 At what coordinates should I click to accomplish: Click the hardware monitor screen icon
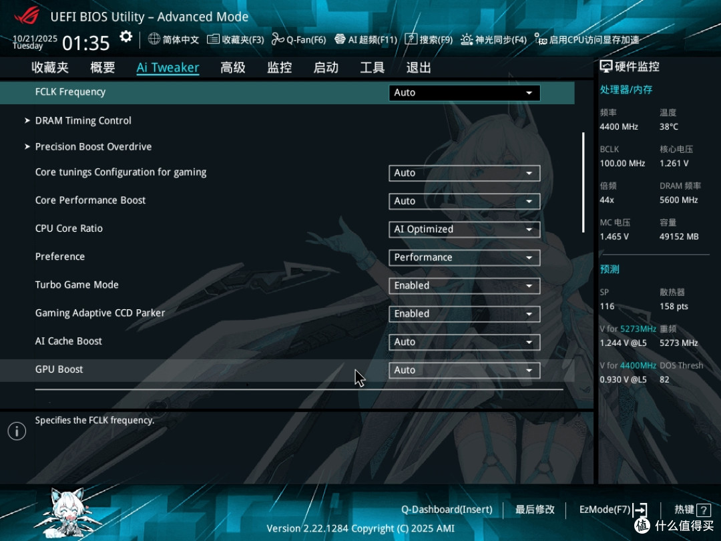[606, 67]
